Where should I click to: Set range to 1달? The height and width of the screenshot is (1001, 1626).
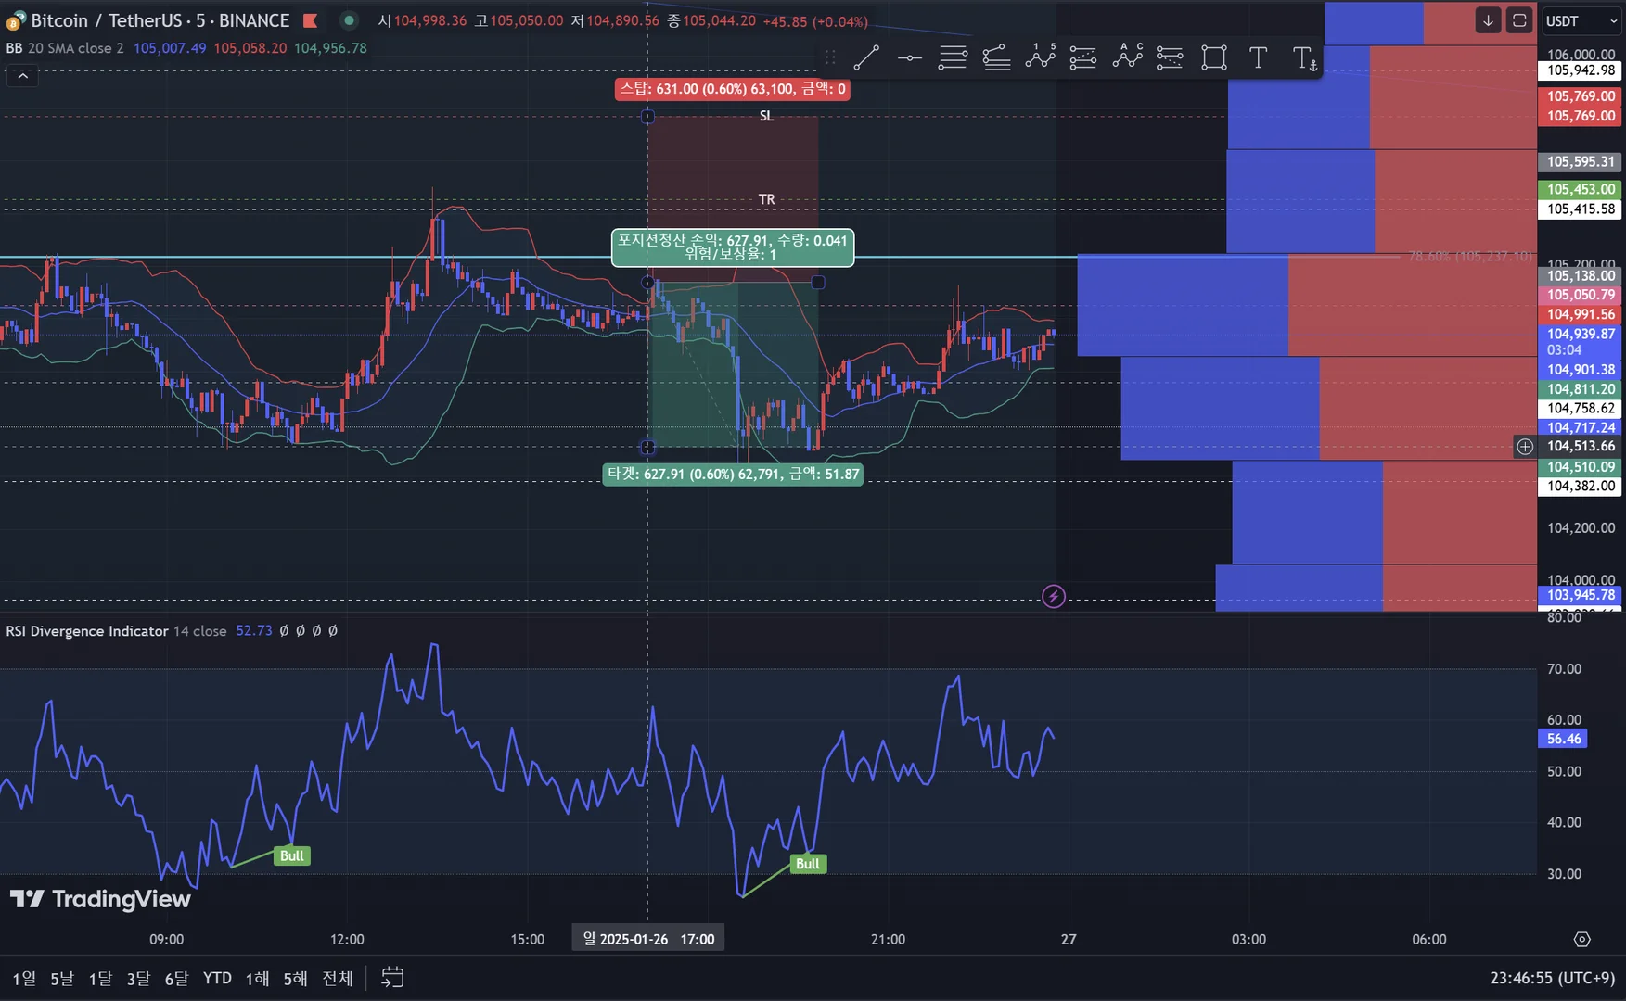point(100,978)
